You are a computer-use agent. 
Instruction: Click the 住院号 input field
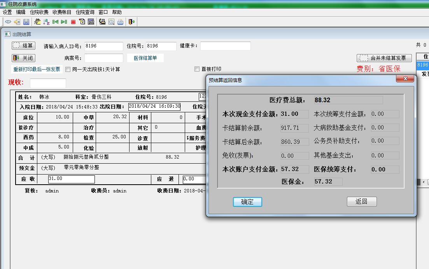(x=161, y=46)
